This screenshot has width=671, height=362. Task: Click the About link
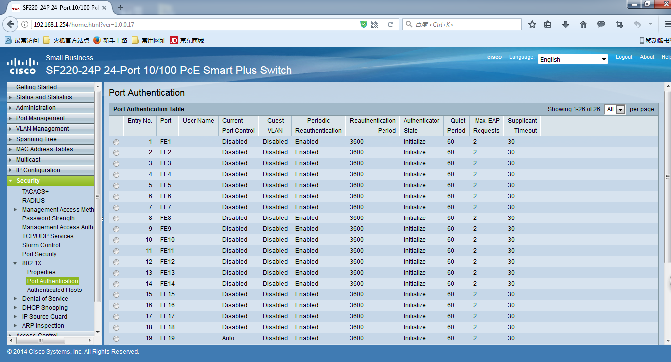[647, 57]
